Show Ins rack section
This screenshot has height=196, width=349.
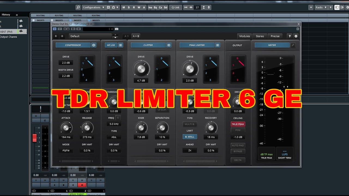150,7
